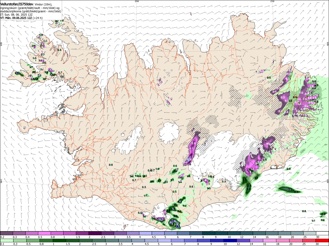The height and width of the screenshot is (246, 329).
Task: Click the upper legend label "30"
Action: pyautogui.click(x=318, y=237)
